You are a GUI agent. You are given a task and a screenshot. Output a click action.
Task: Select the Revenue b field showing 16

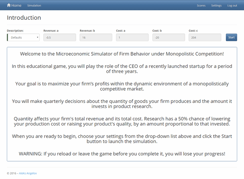click(96, 37)
